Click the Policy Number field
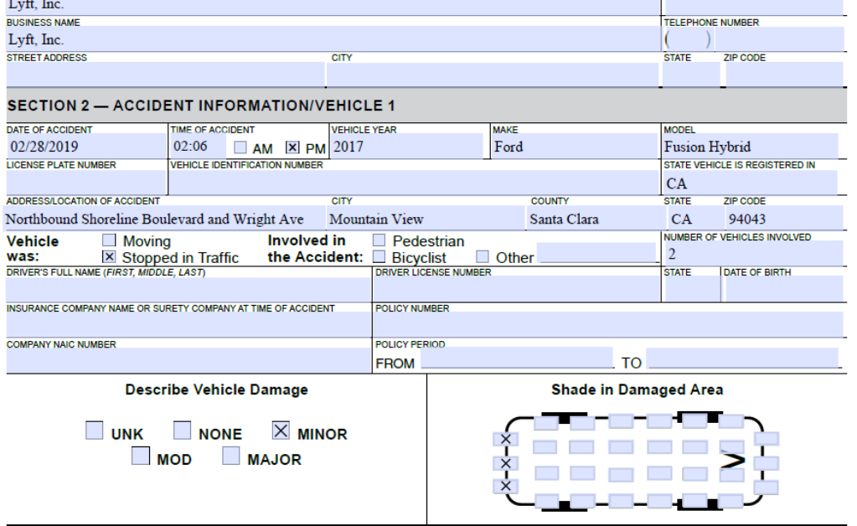This screenshot has height=526, width=857. point(607,324)
